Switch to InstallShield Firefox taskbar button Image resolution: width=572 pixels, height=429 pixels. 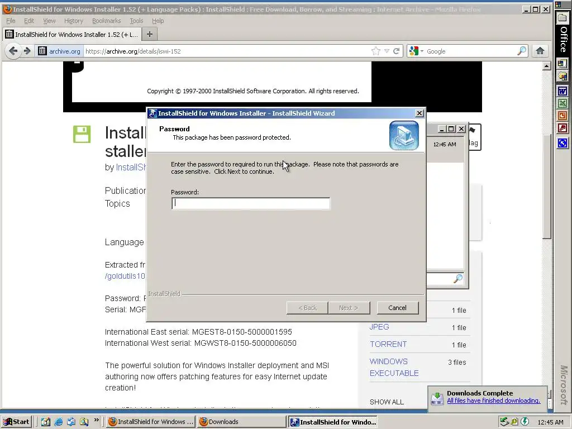click(151, 422)
